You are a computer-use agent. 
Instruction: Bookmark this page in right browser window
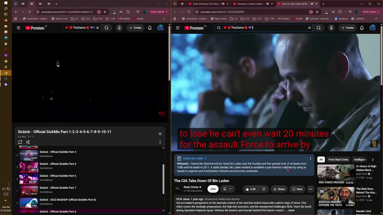317,12
